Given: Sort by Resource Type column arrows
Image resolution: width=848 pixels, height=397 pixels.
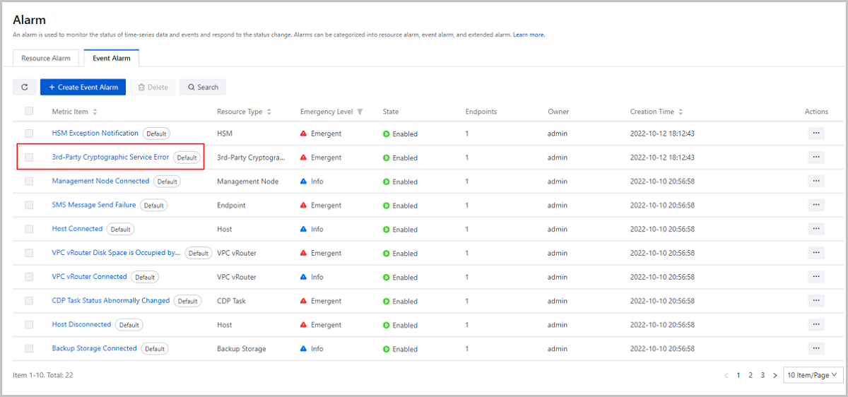Looking at the screenshot, I should click(269, 112).
